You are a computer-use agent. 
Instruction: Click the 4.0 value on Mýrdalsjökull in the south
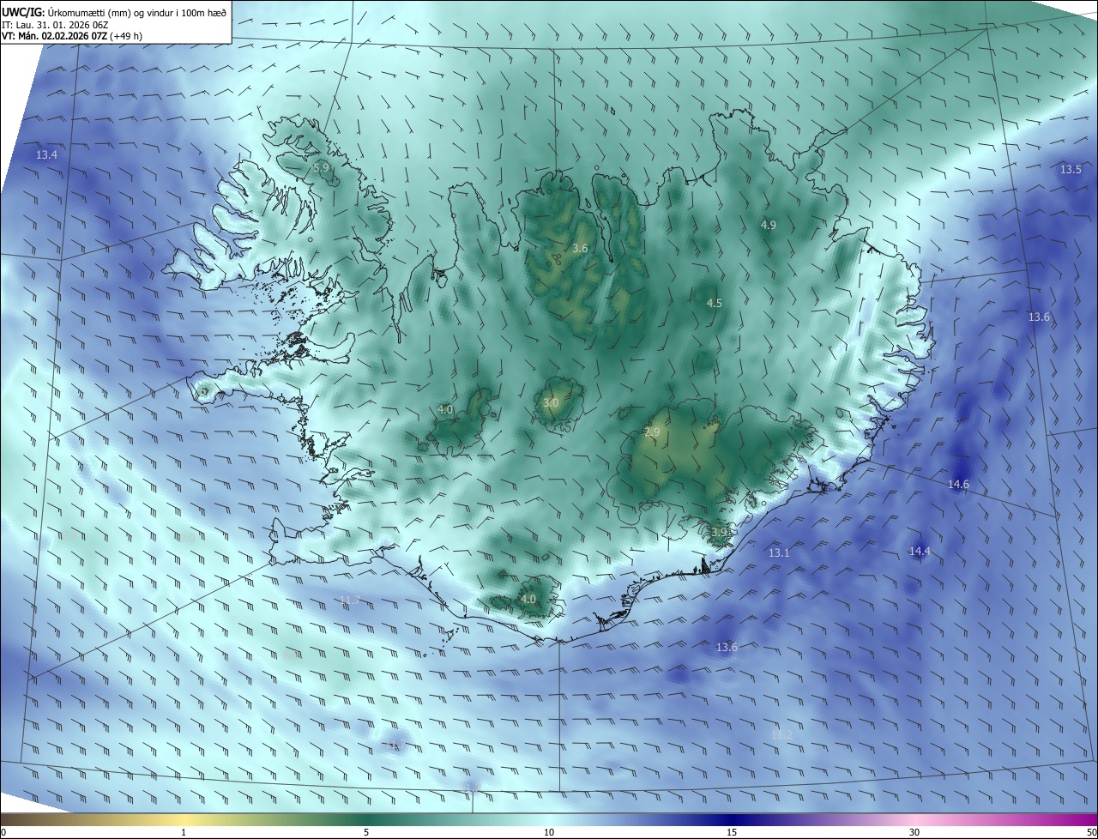528,599
